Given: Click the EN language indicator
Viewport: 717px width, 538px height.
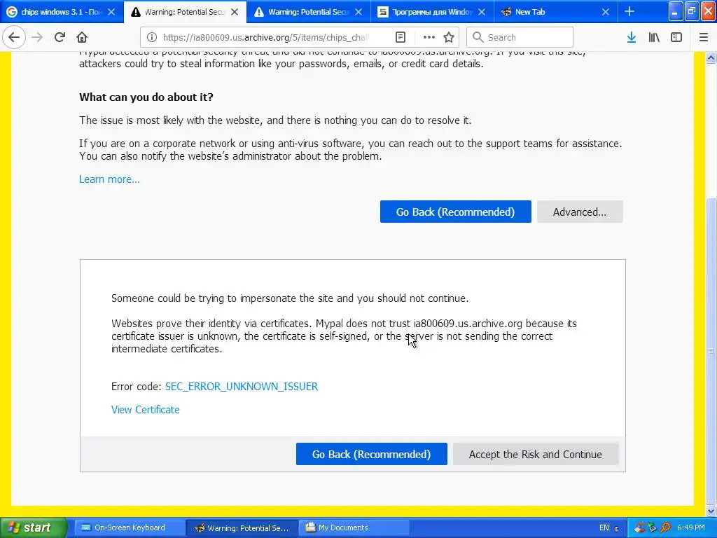Looking at the screenshot, I should click(x=604, y=527).
